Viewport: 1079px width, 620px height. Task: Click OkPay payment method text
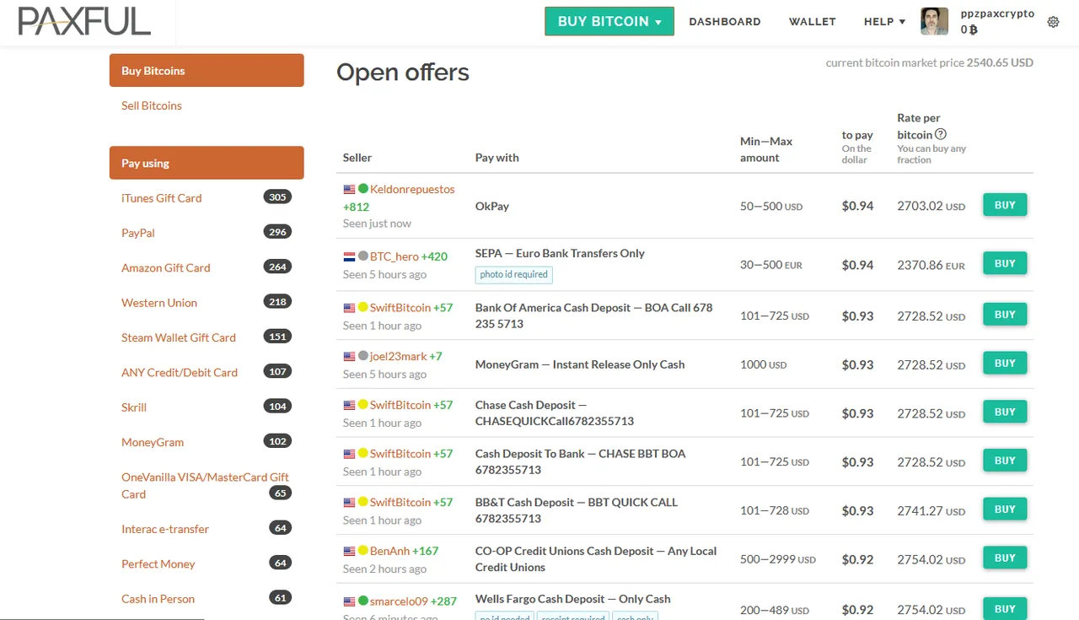pyautogui.click(x=492, y=206)
